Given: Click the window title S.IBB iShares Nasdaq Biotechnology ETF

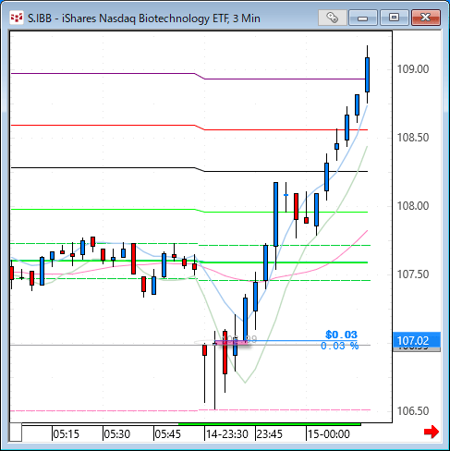Looking at the screenshot, I should coord(144,18).
